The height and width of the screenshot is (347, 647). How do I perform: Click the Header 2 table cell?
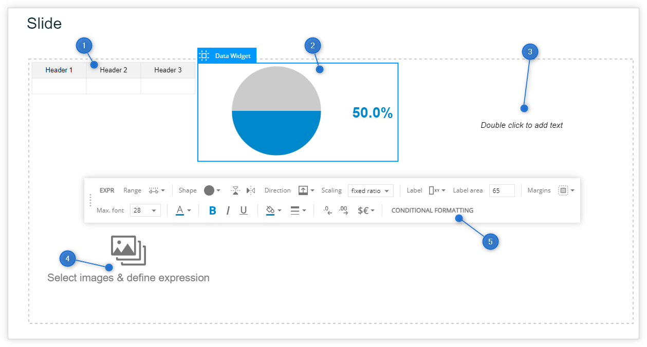coord(114,70)
